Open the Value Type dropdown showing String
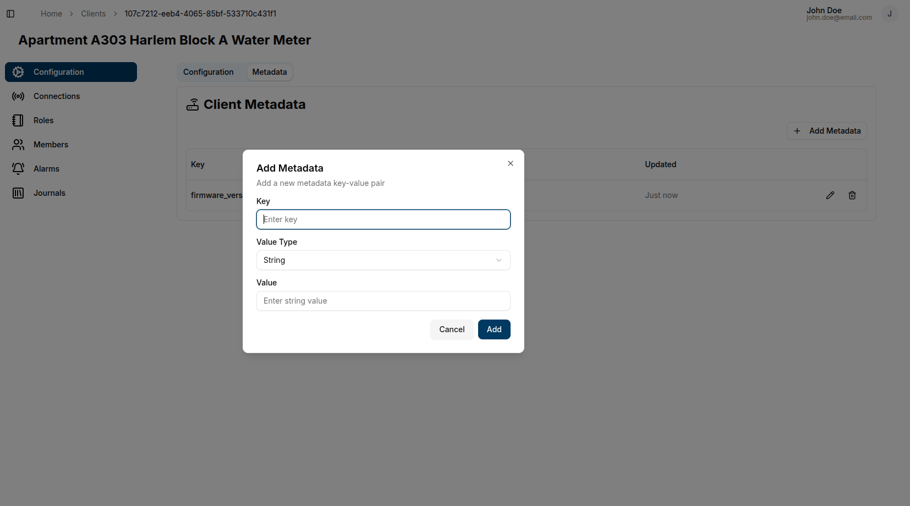Image resolution: width=910 pixels, height=506 pixels. pyautogui.click(x=383, y=260)
